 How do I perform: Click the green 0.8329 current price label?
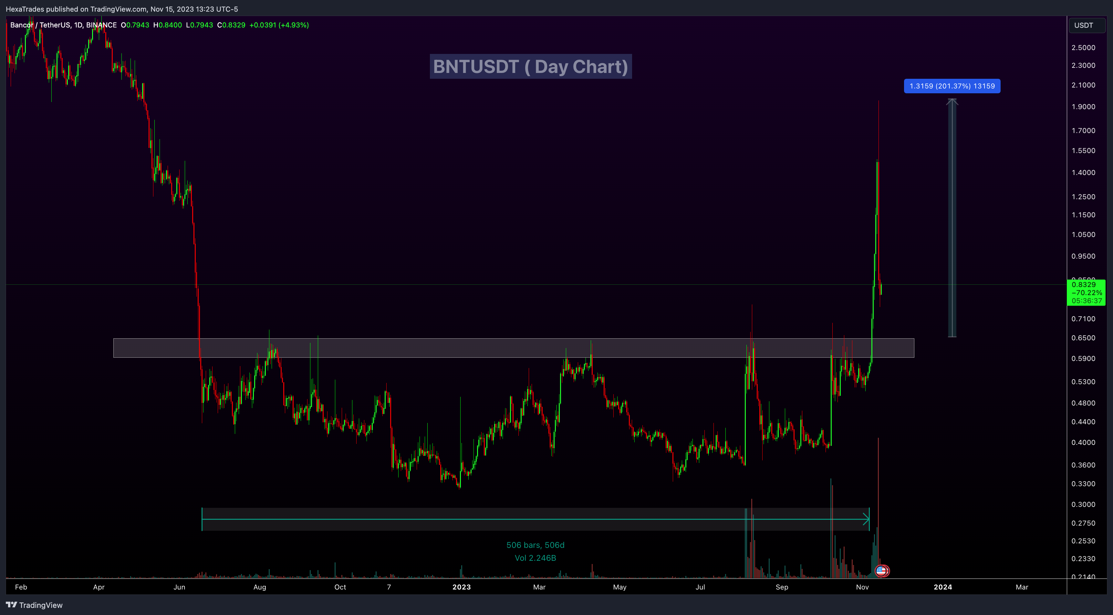(x=1086, y=292)
